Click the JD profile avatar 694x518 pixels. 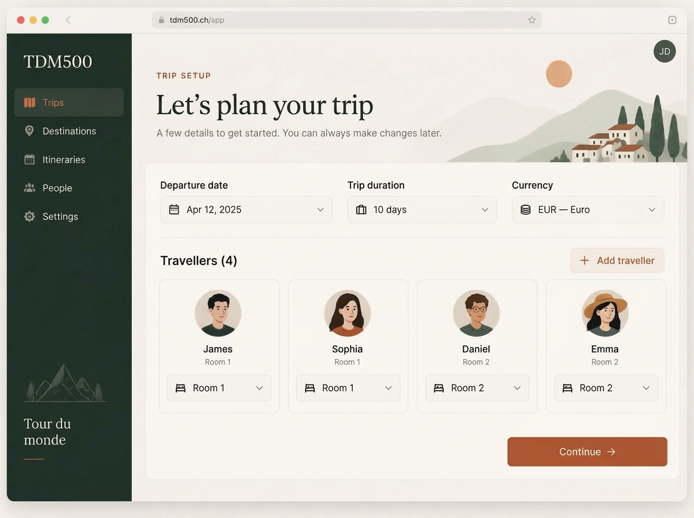coord(665,51)
